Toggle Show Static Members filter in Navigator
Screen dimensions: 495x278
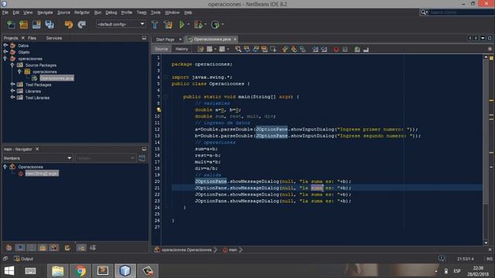[31, 248]
